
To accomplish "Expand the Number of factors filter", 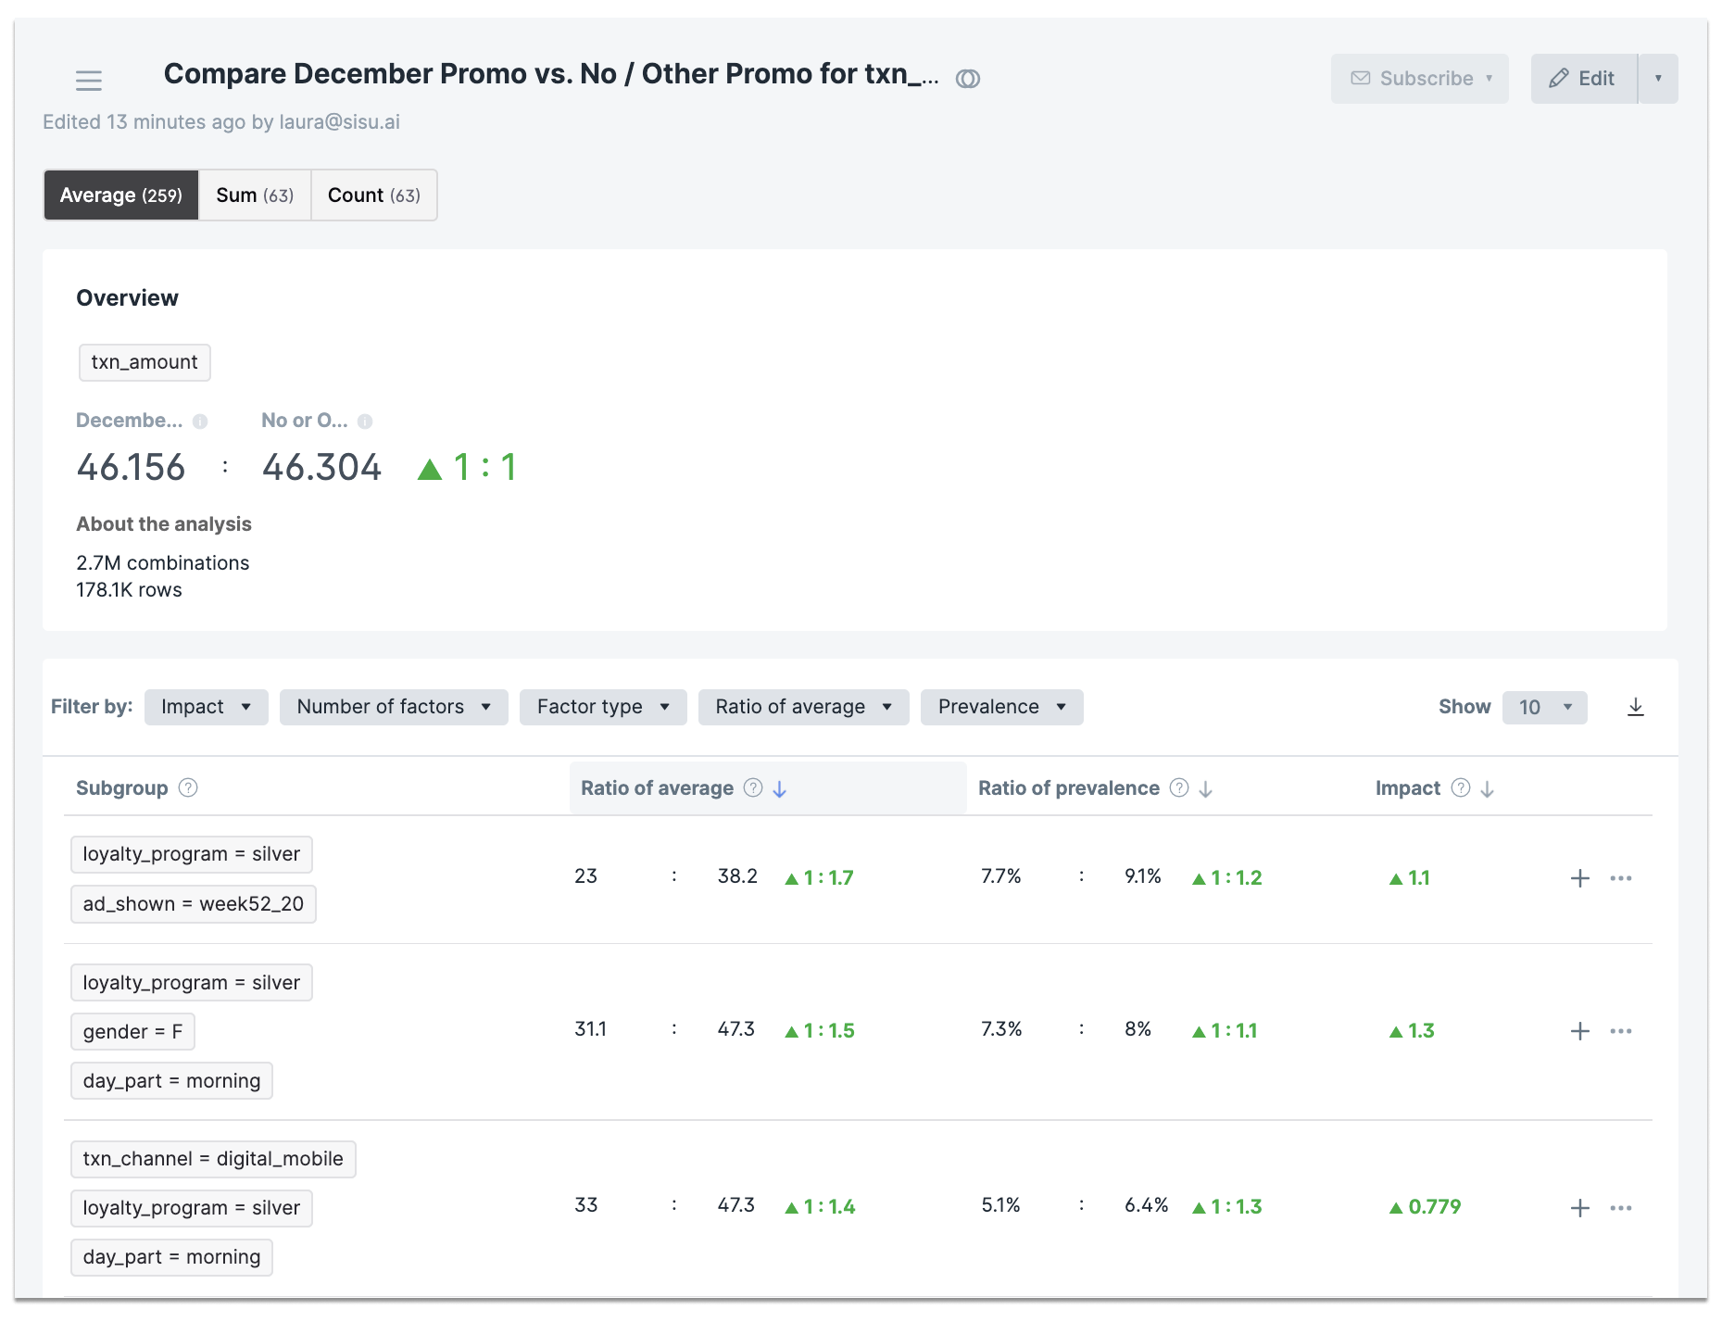I will [394, 707].
